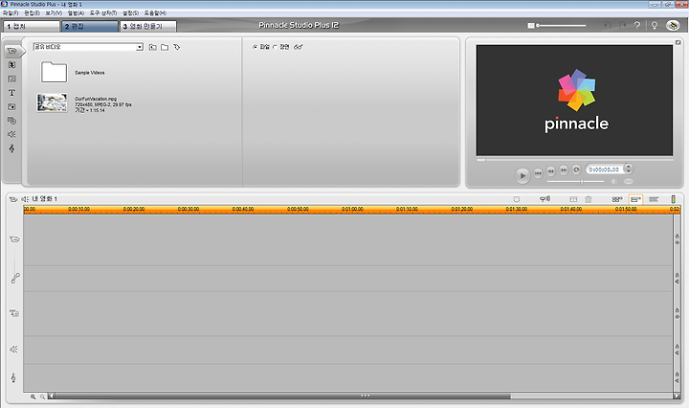Click the header slider beside the Undo arrow
Screen dimensions: 689x408
click(x=561, y=26)
